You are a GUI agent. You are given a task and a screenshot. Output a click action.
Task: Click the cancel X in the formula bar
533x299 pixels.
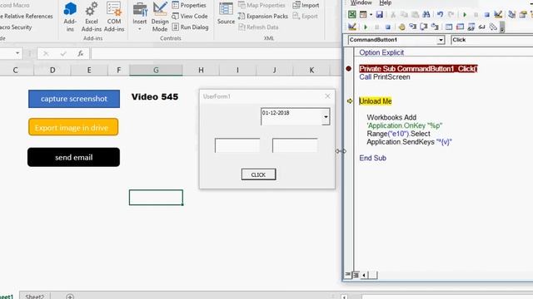pyautogui.click(x=46, y=53)
